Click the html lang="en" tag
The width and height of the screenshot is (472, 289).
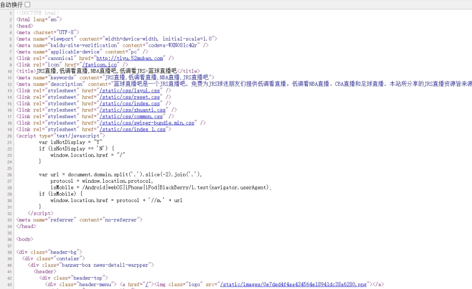click(39, 19)
